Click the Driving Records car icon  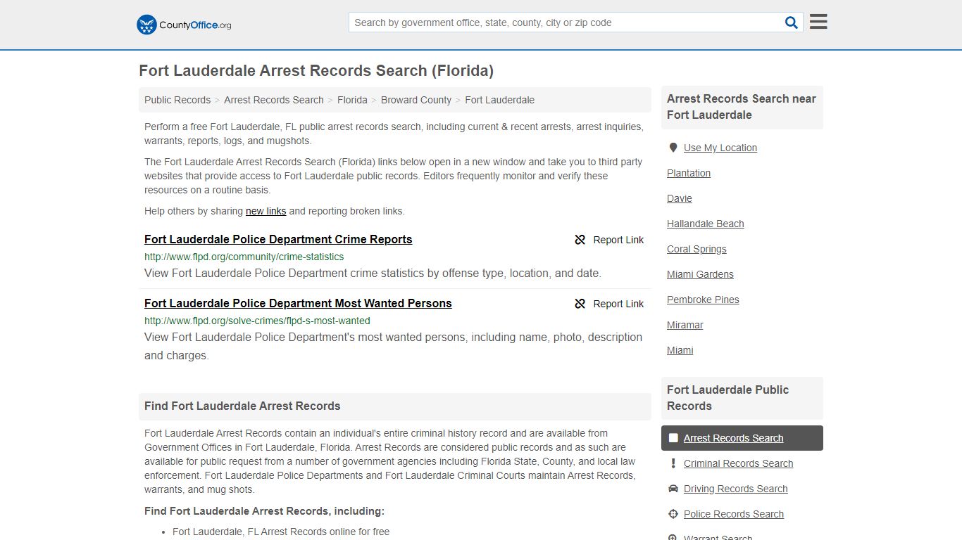[673, 489]
